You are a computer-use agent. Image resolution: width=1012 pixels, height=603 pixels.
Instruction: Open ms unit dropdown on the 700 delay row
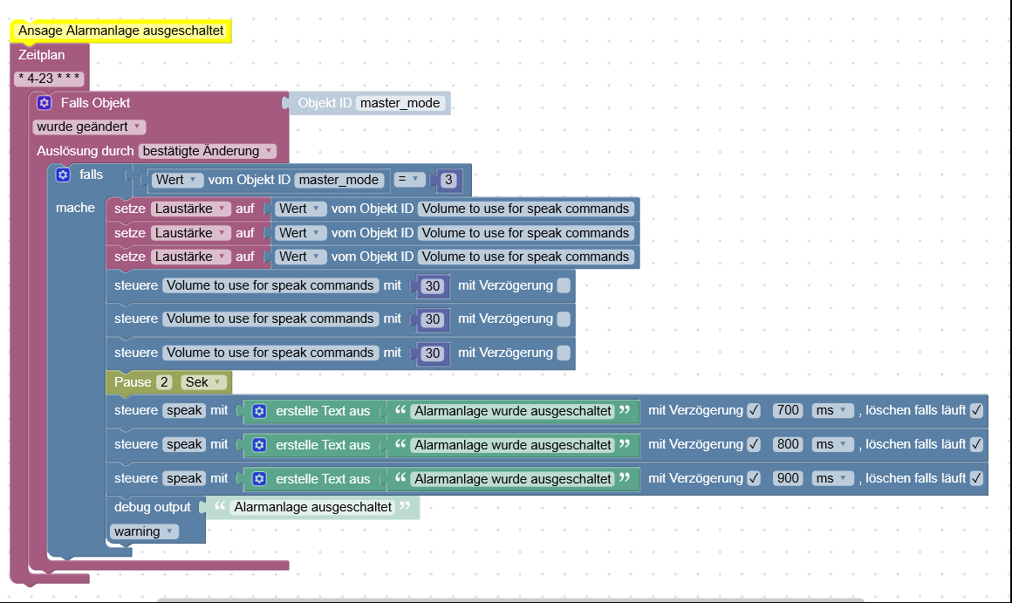click(832, 410)
